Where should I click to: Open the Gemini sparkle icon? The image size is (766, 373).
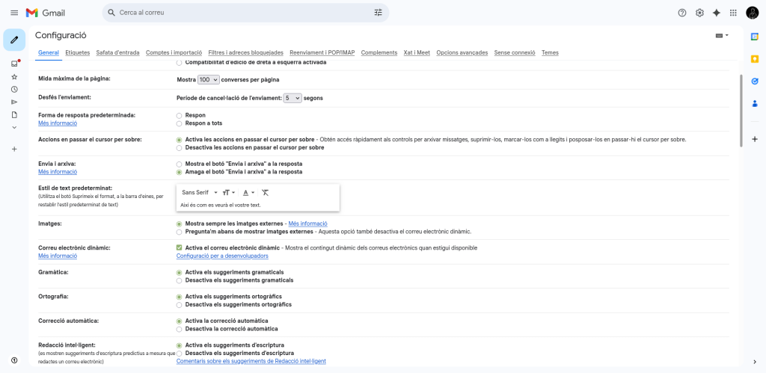716,13
